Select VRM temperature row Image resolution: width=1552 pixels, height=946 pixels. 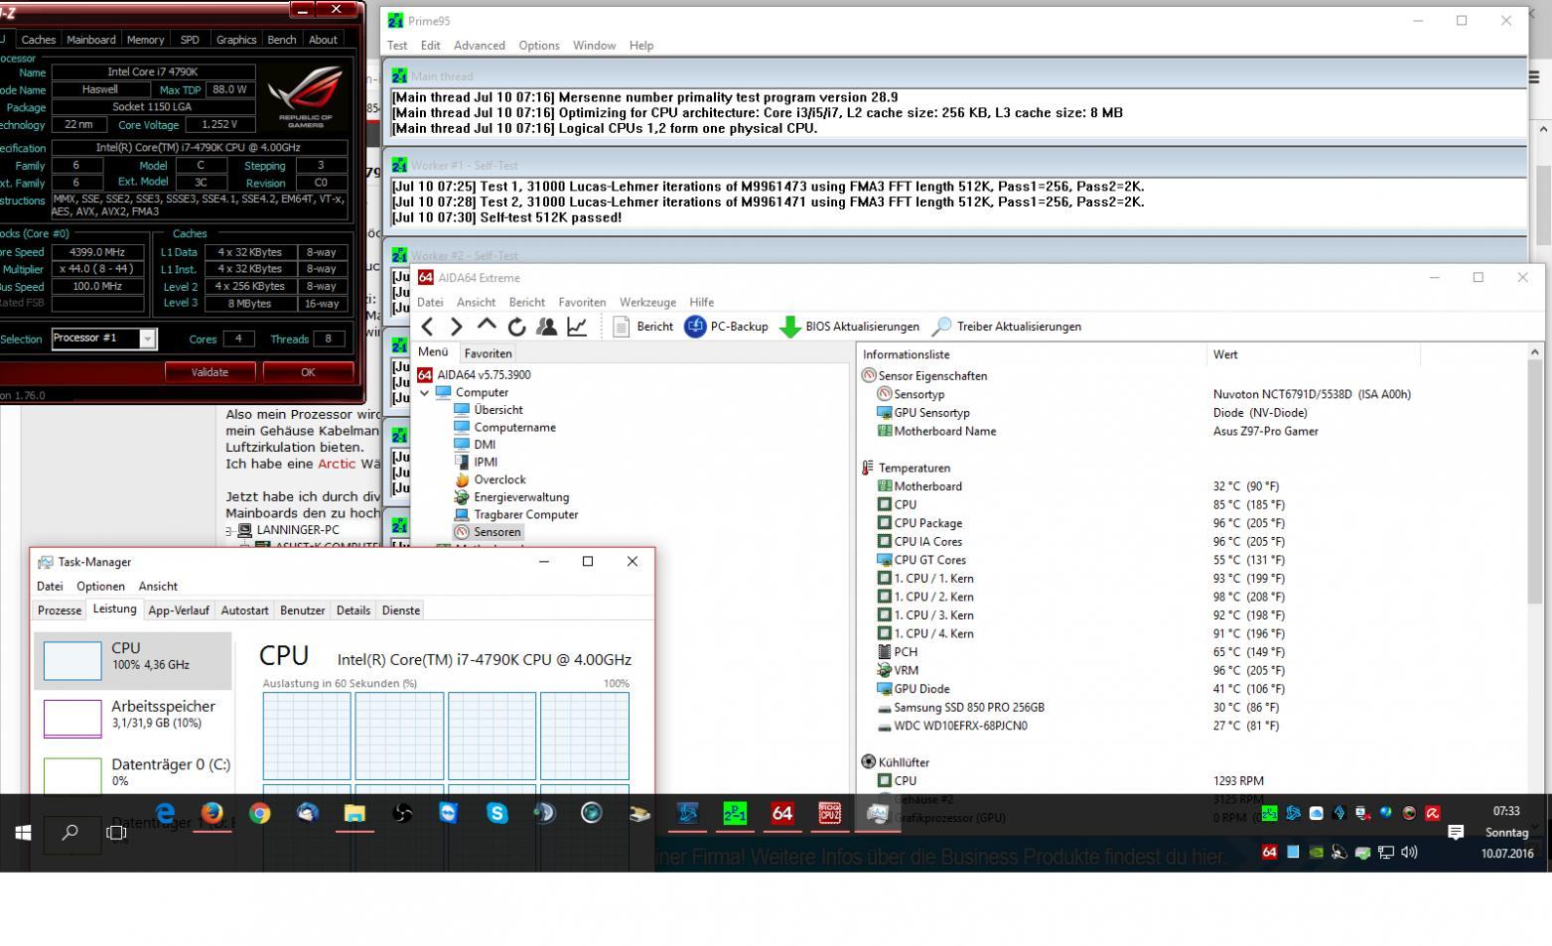pos(1192,670)
